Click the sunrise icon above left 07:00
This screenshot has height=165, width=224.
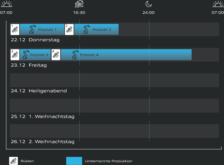pyautogui.click(x=6, y=4)
